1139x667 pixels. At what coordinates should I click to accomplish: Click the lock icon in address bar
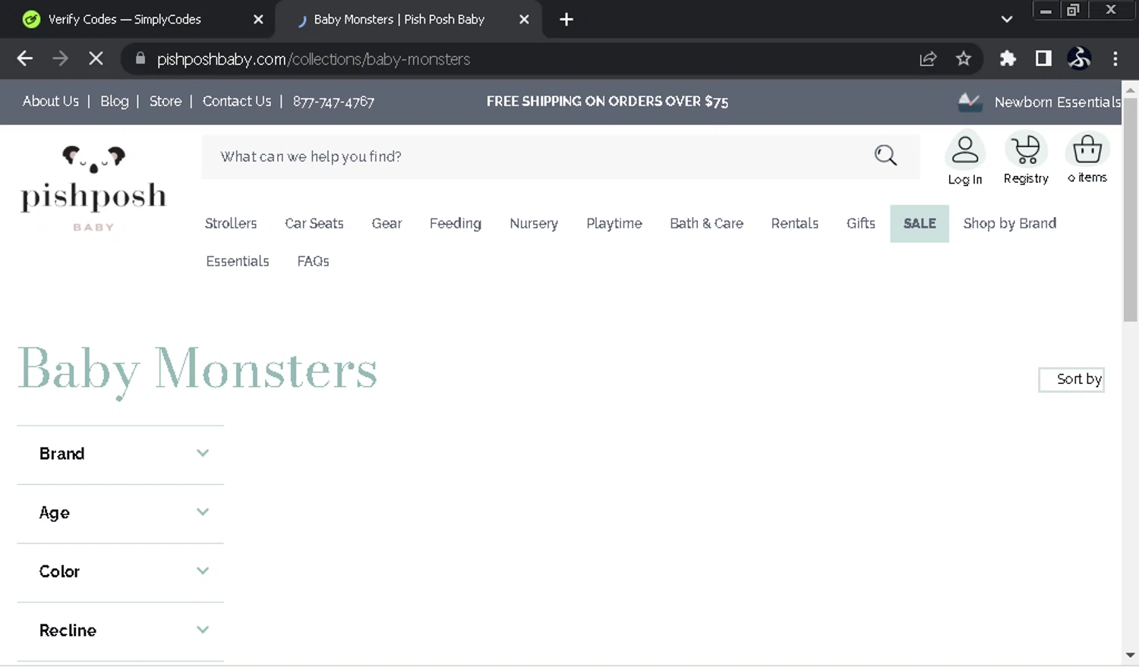(x=140, y=58)
